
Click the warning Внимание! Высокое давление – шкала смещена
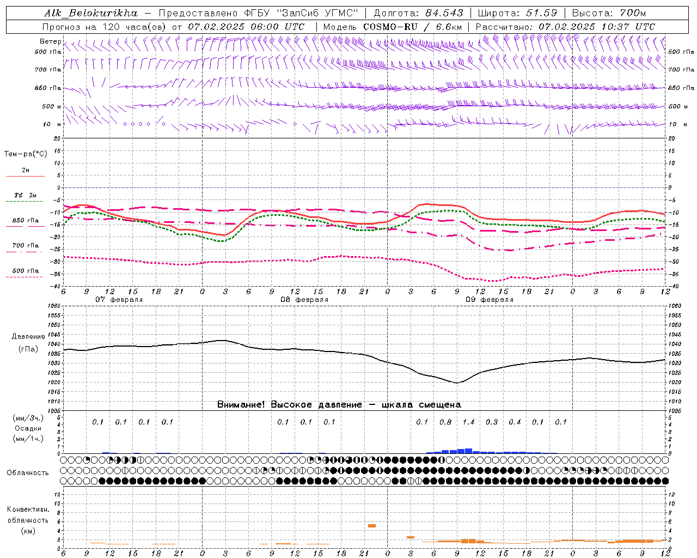(x=339, y=405)
